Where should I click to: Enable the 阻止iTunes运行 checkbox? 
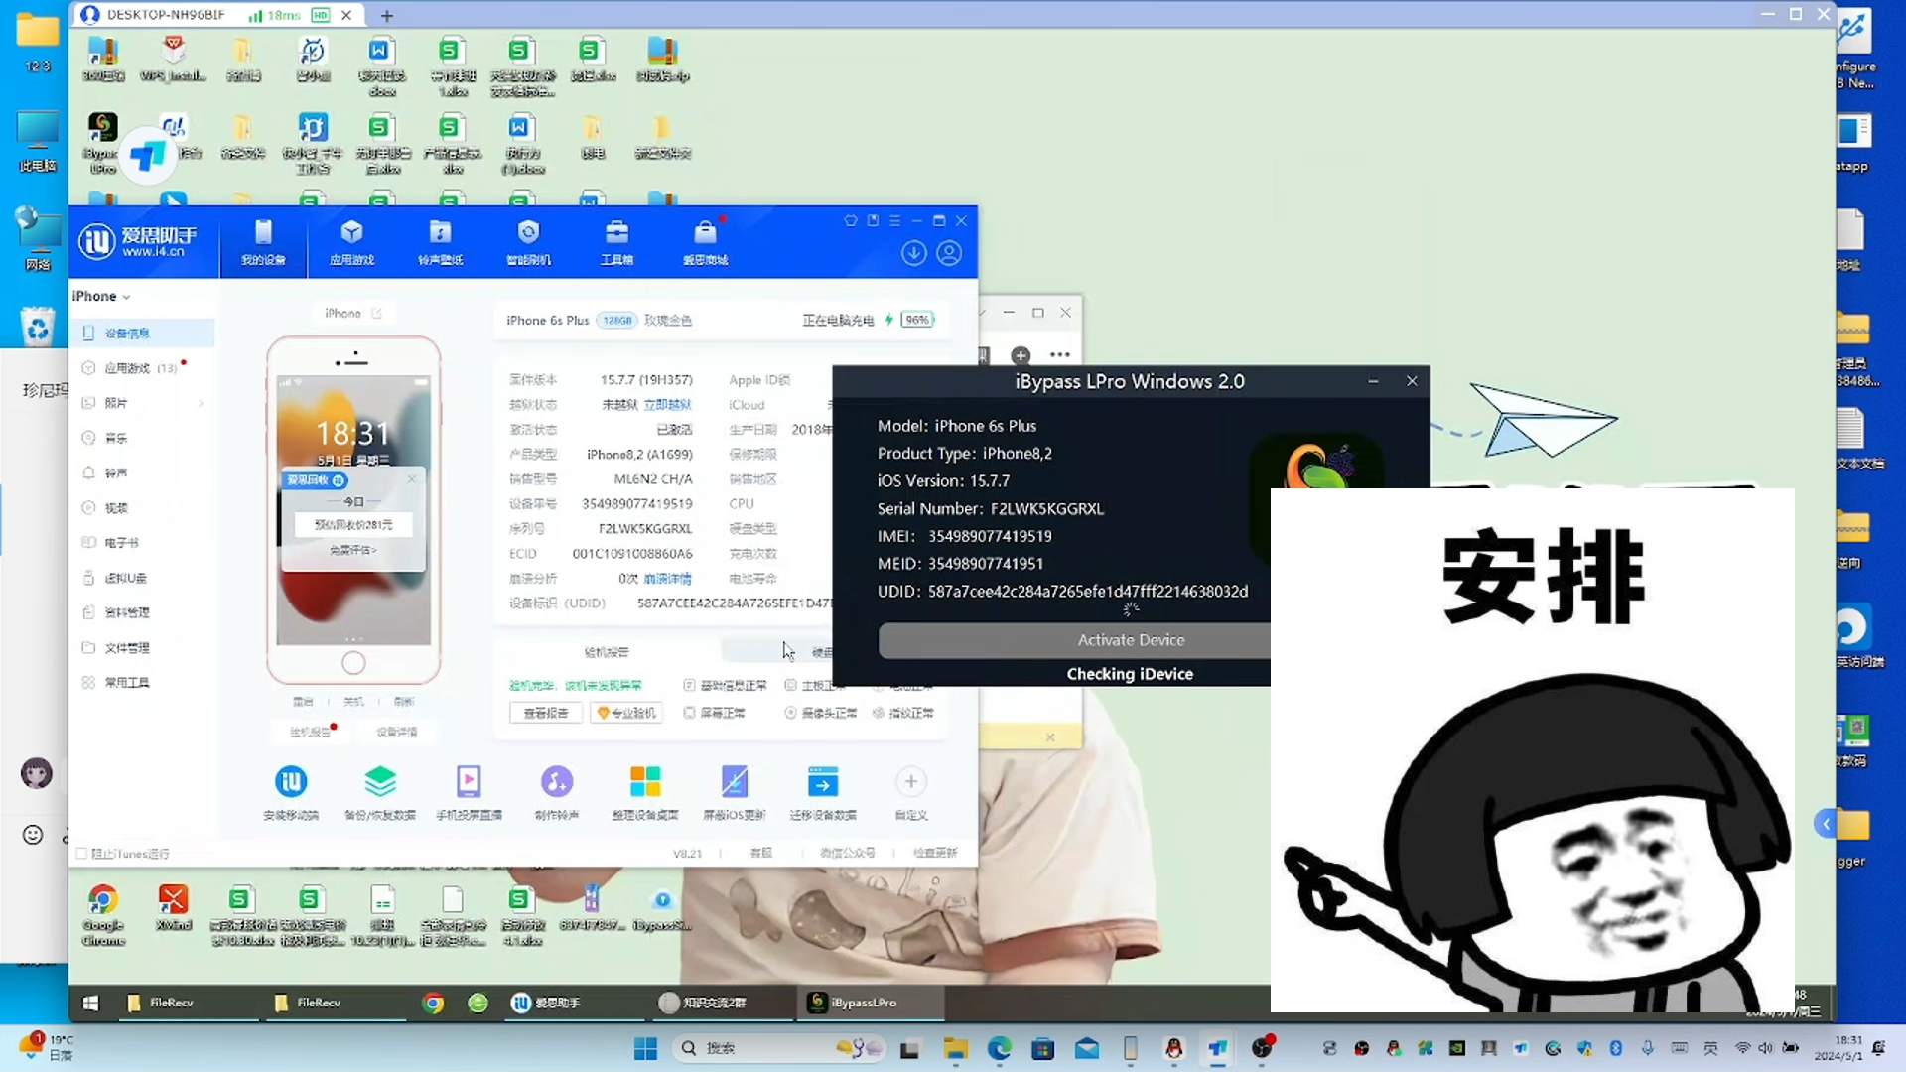click(x=82, y=854)
